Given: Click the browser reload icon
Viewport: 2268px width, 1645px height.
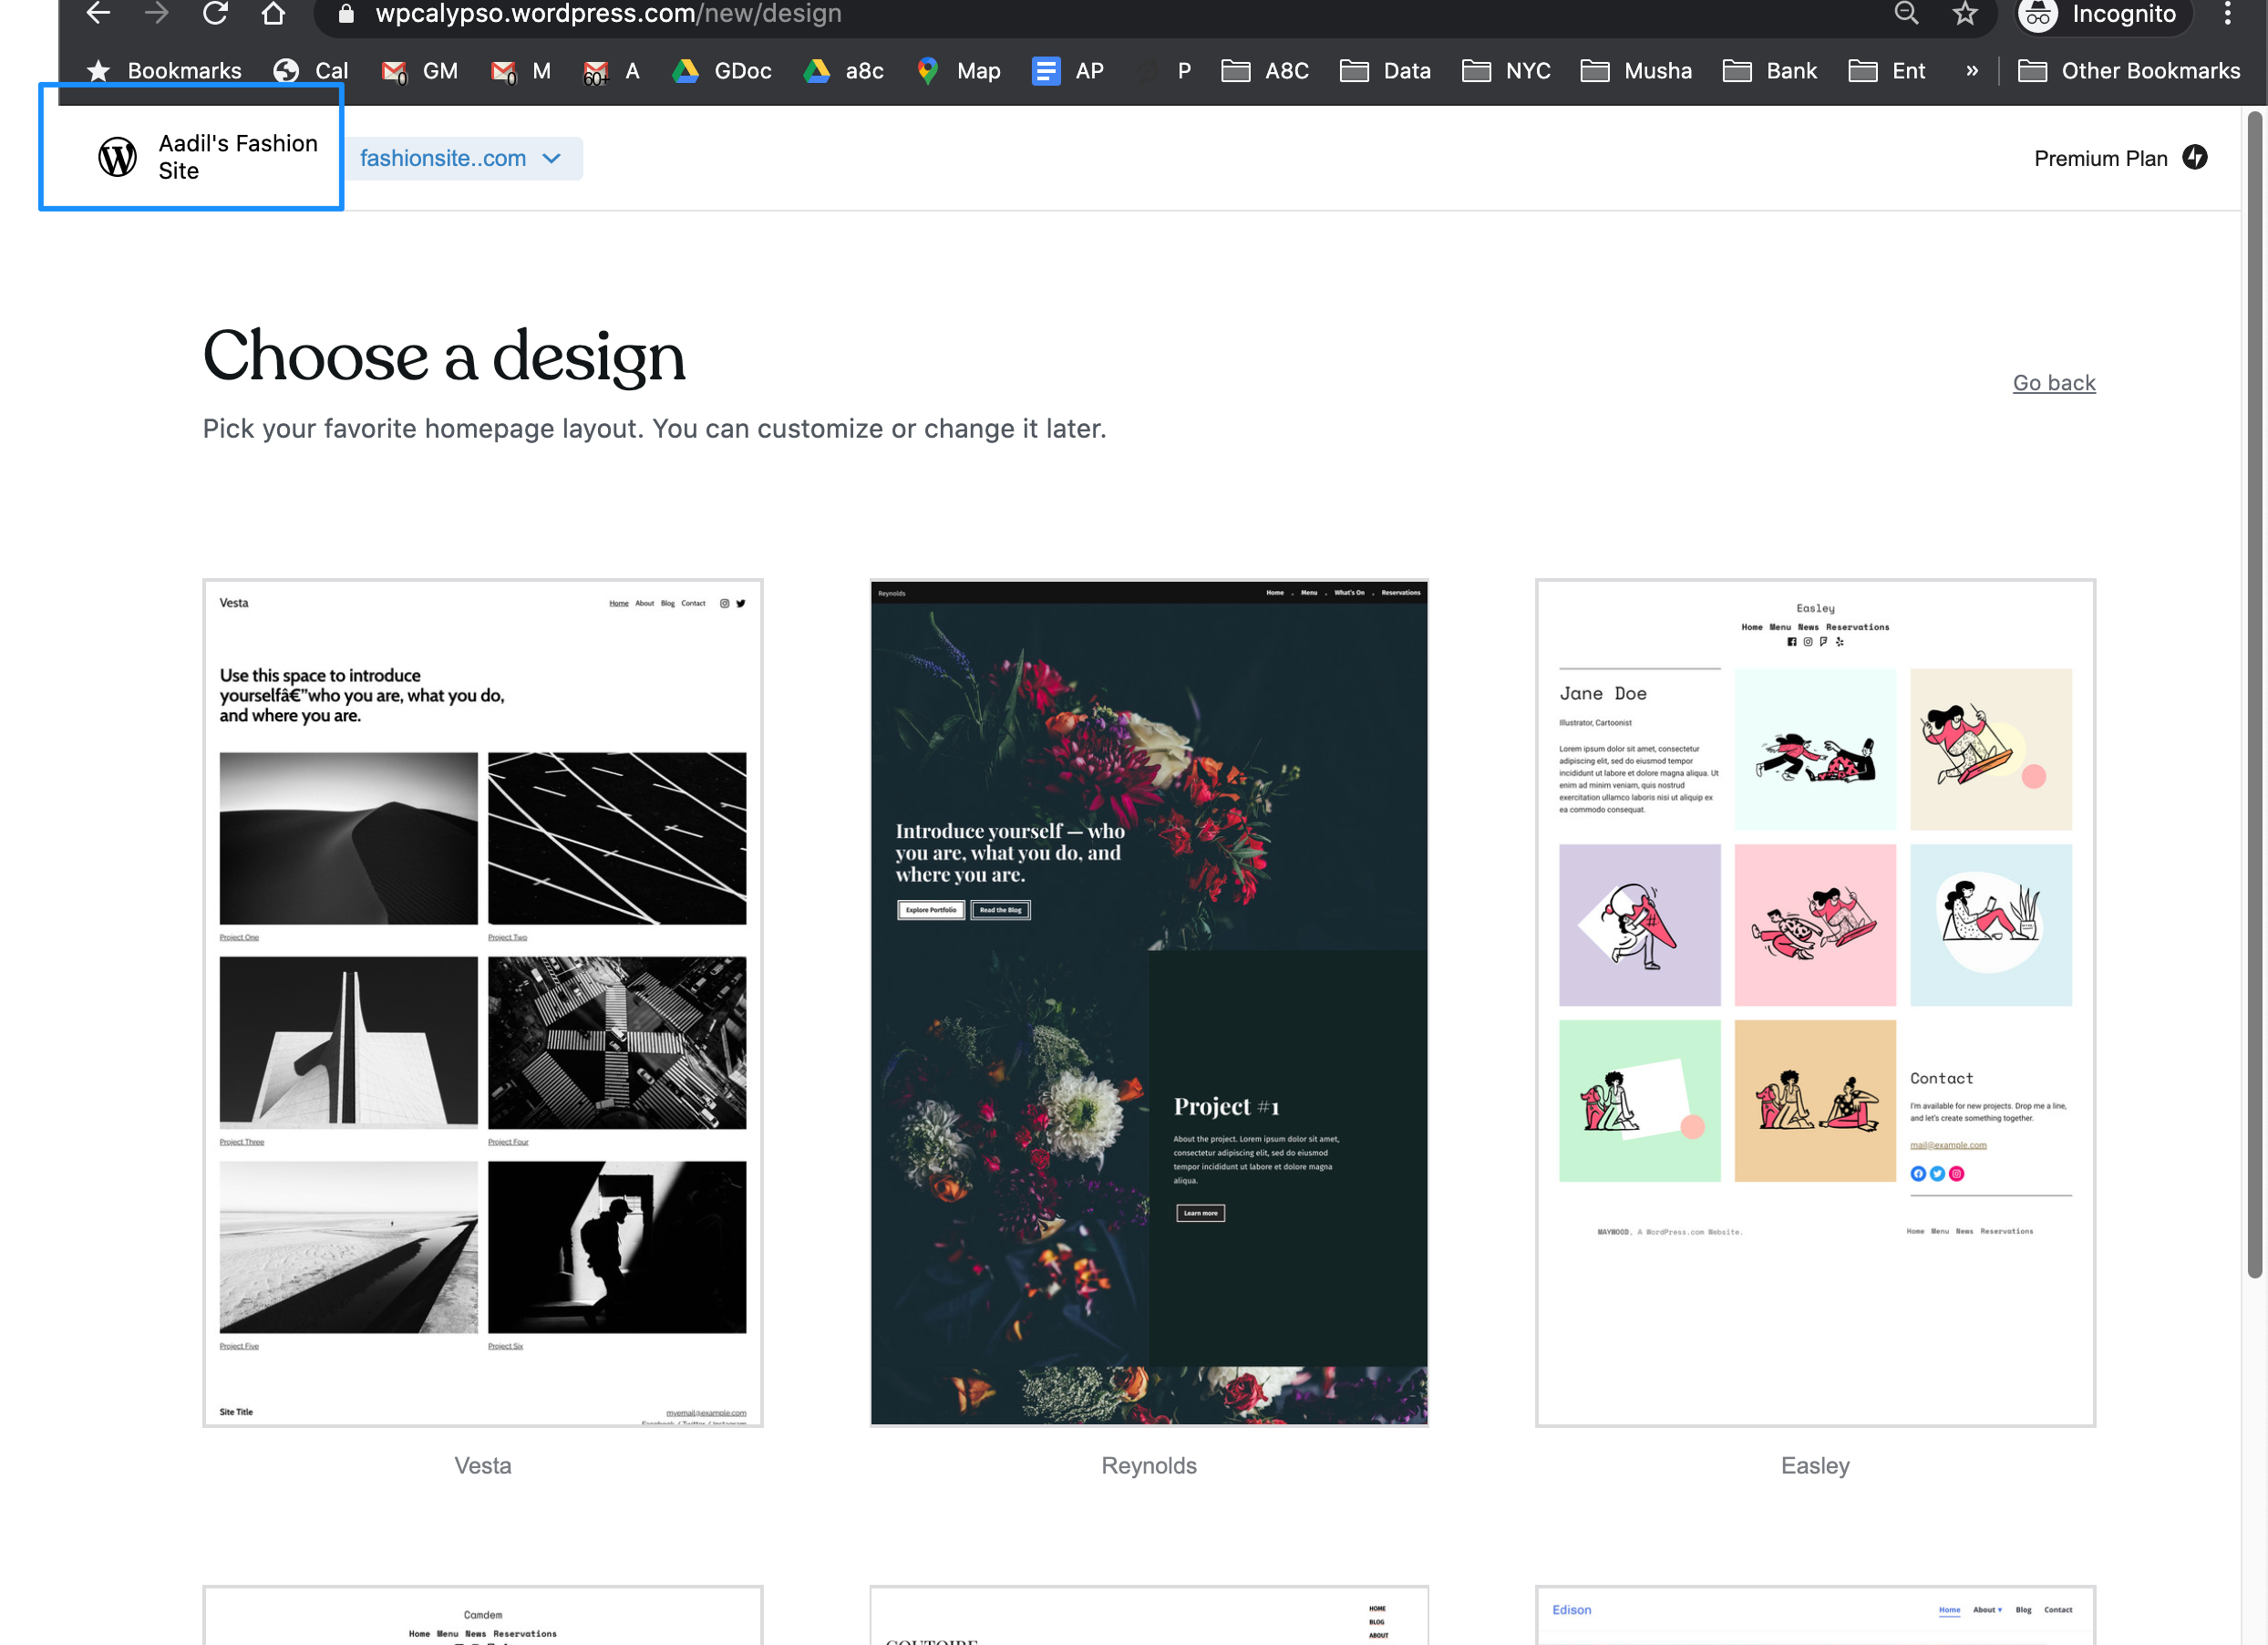Looking at the screenshot, I should pos(215,13).
